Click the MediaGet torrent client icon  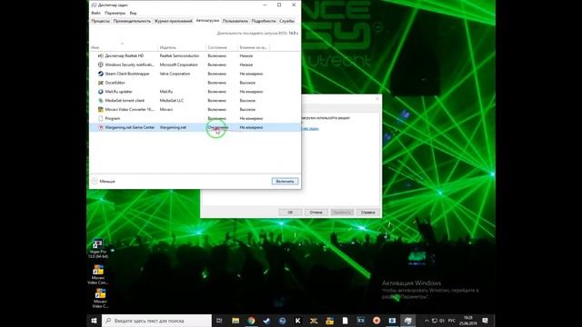click(101, 101)
